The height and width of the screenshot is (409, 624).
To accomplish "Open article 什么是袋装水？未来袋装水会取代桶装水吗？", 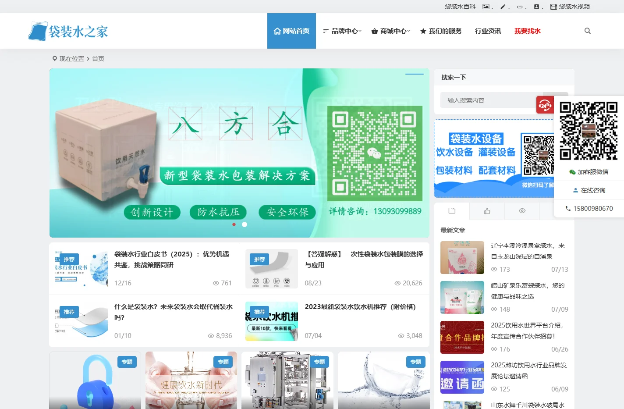I will (174, 312).
